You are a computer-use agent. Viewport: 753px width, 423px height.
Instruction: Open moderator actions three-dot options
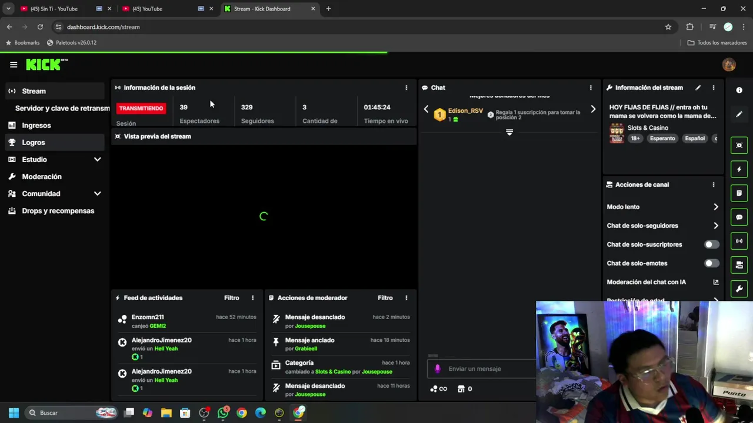tap(406, 298)
